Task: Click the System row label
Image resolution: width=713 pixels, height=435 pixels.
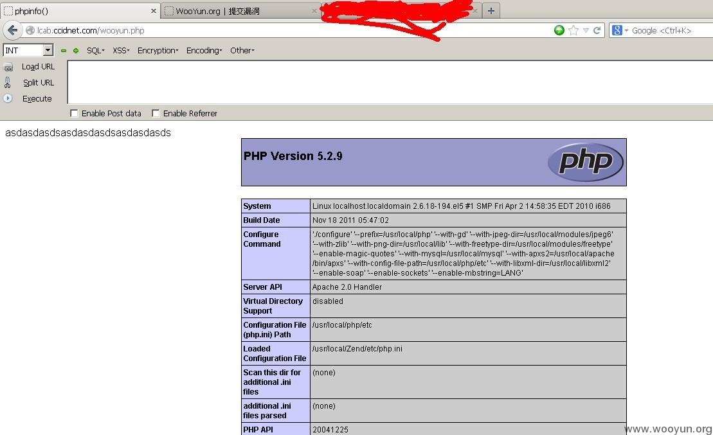Action: (x=257, y=206)
